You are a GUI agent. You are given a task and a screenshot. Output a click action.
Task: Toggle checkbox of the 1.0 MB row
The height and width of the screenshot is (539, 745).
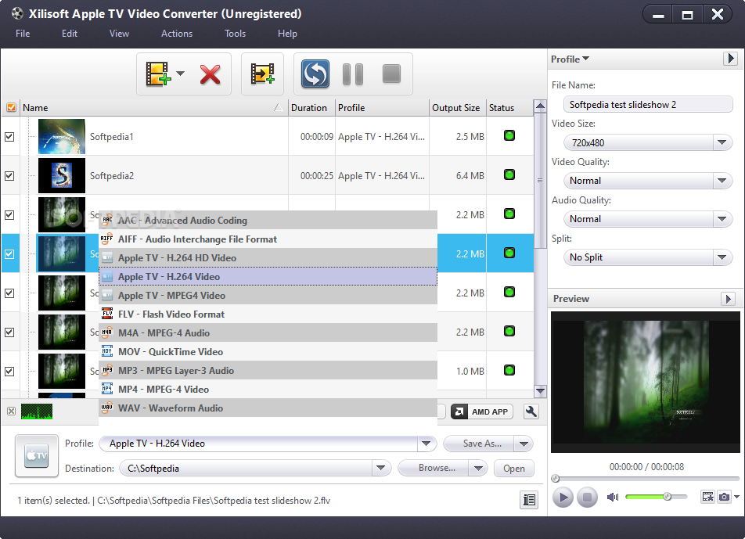click(9, 372)
